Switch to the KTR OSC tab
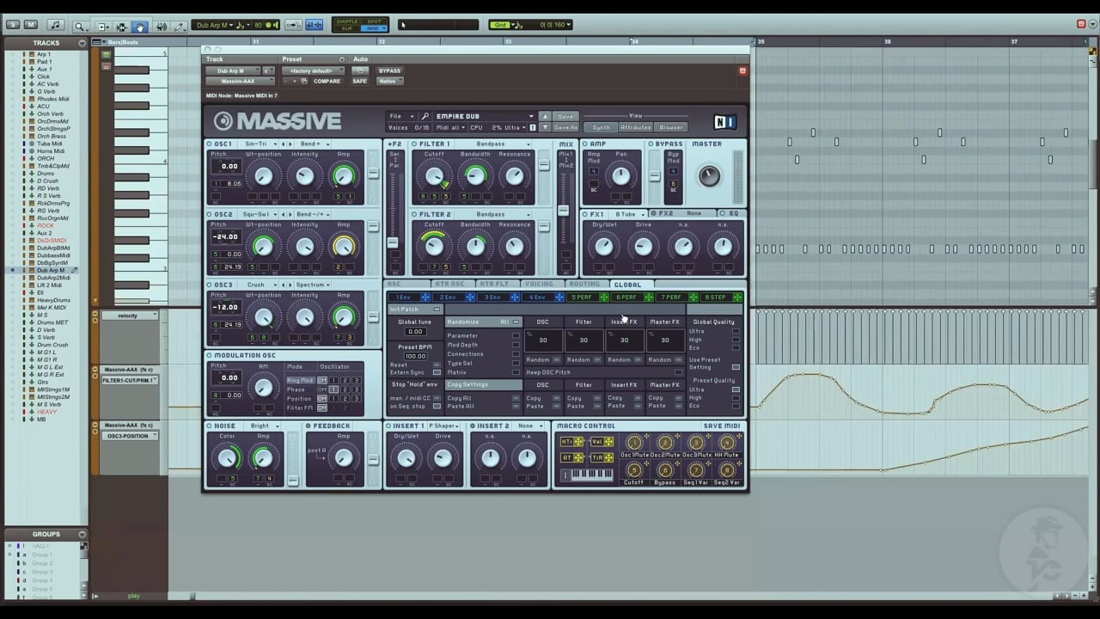Viewport: 1100px width, 619px height. click(x=450, y=285)
